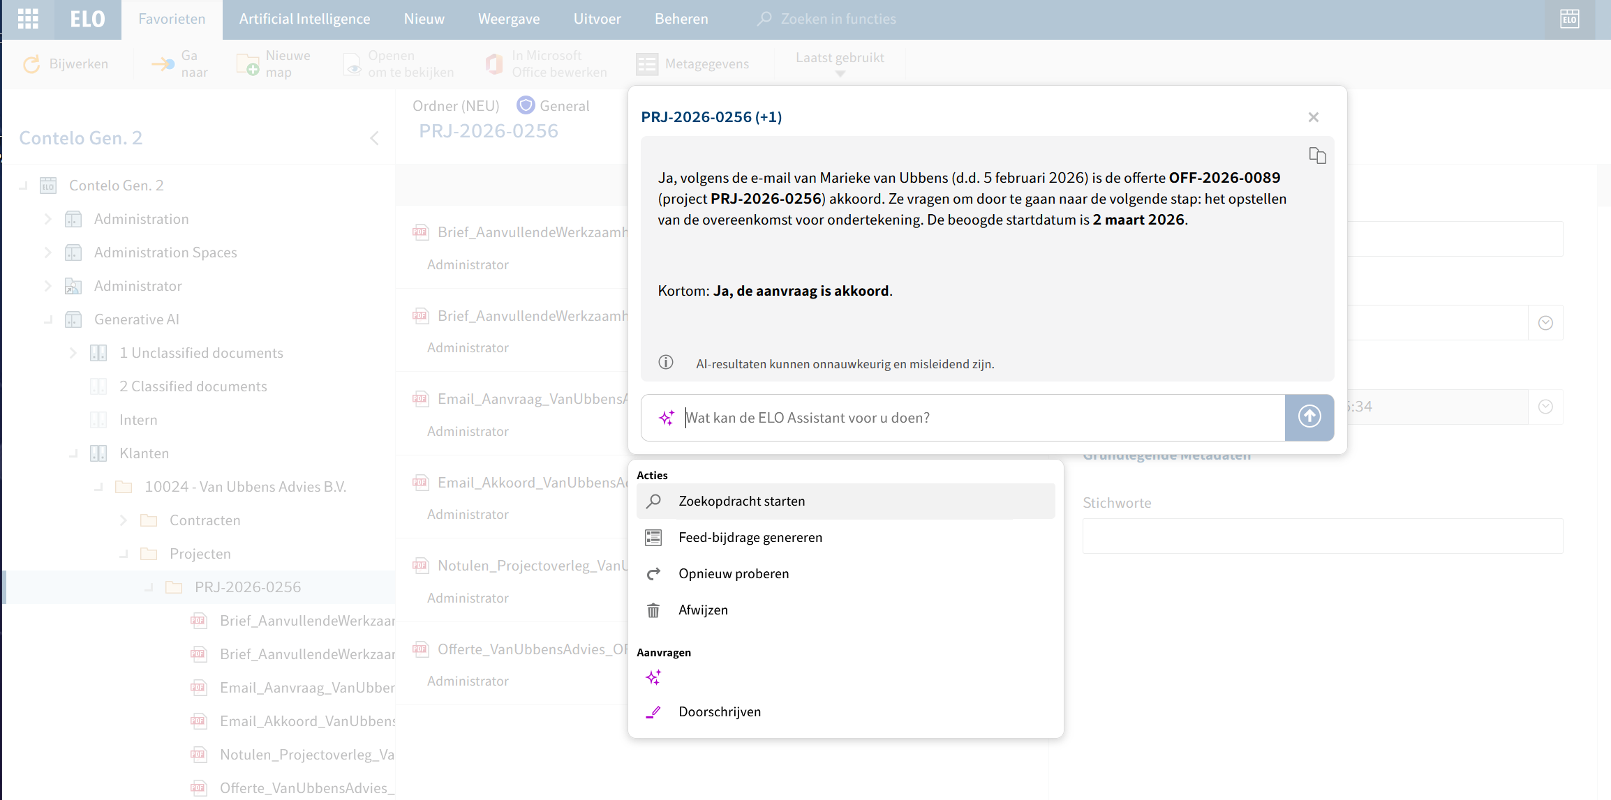The height and width of the screenshot is (800, 1611).
Task: Expand the 1 Unclassified documents node
Action: pyautogui.click(x=73, y=353)
